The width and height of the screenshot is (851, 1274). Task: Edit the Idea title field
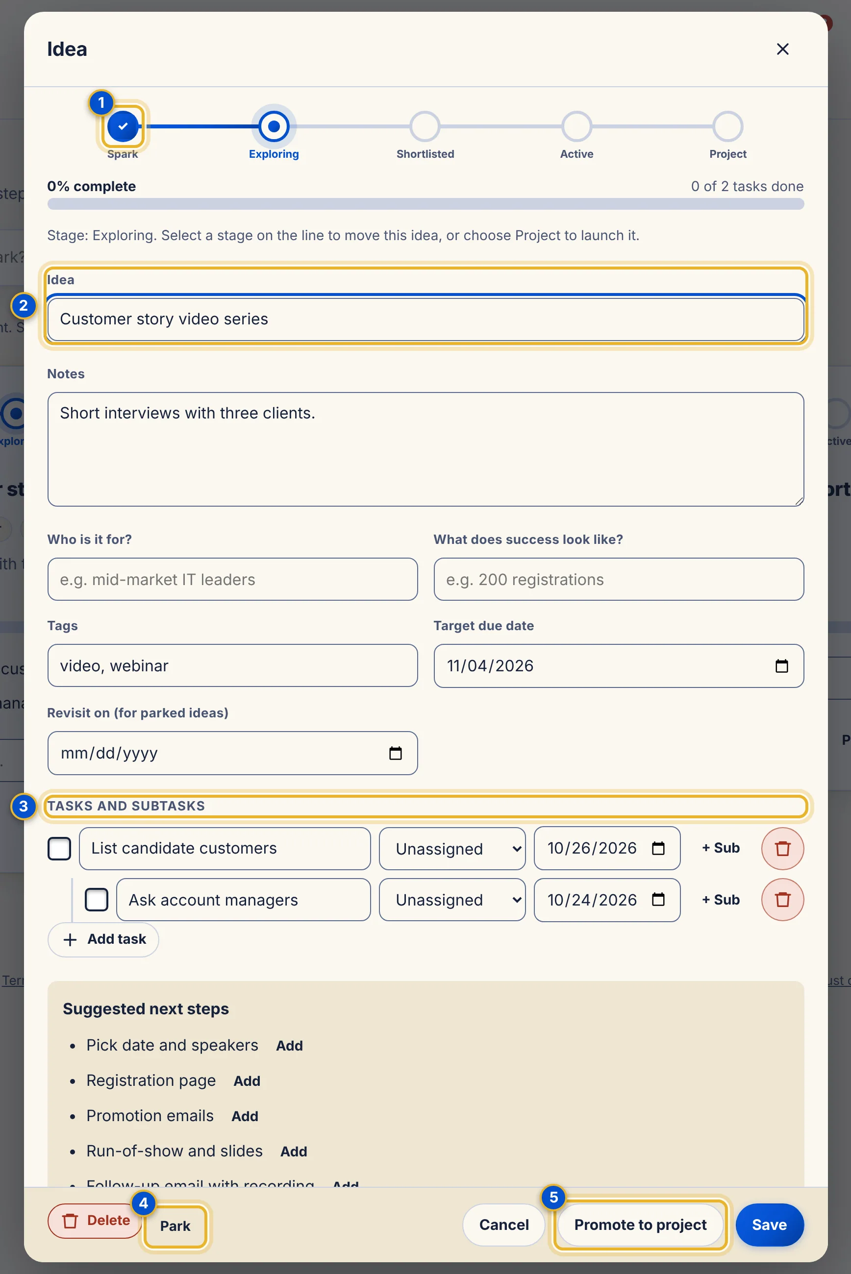pos(425,319)
